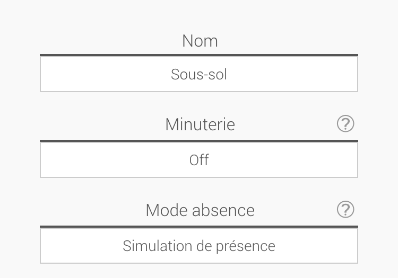
Task: Click the Off value box
Action: (199, 160)
